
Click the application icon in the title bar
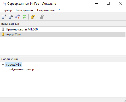pyautogui.click(x=4, y=4)
